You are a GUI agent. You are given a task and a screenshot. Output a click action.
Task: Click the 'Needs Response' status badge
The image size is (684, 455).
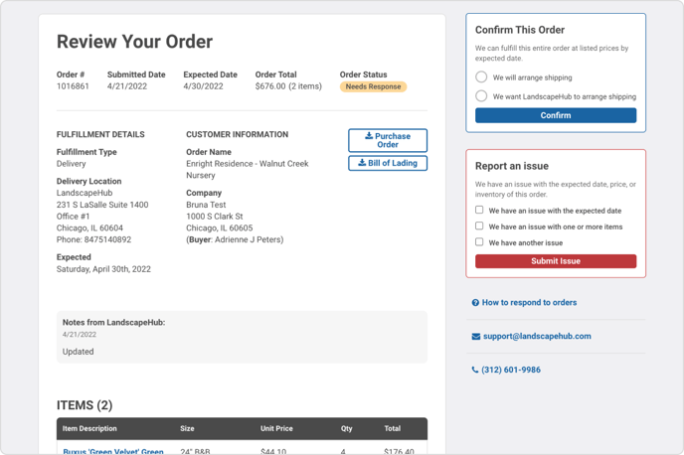(x=373, y=86)
